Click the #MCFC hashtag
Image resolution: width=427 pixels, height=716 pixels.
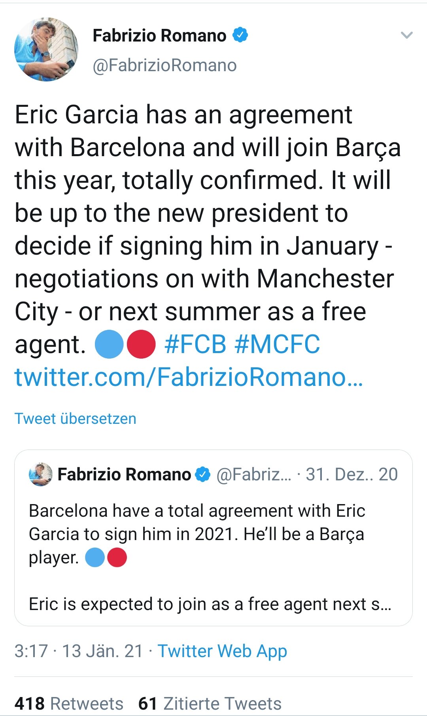point(277,344)
